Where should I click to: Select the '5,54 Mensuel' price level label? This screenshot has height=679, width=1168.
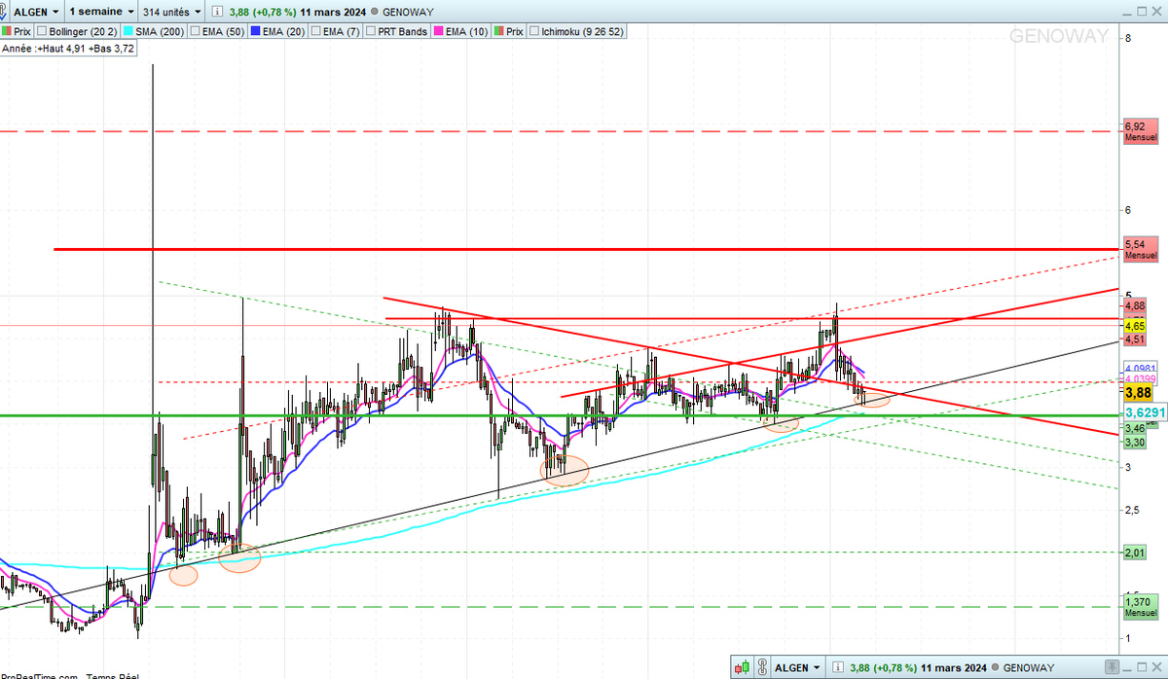click(1141, 249)
